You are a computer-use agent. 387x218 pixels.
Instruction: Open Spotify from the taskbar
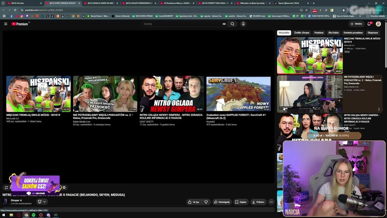(34, 215)
